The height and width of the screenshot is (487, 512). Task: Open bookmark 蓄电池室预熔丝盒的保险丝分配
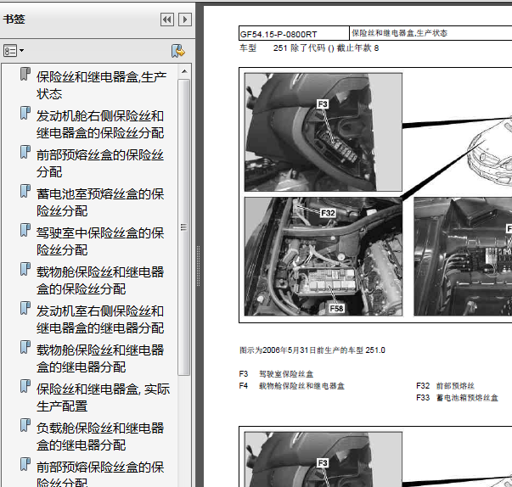100,202
